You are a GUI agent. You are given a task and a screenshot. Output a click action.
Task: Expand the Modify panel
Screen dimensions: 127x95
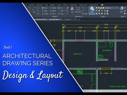[x=55, y=17]
